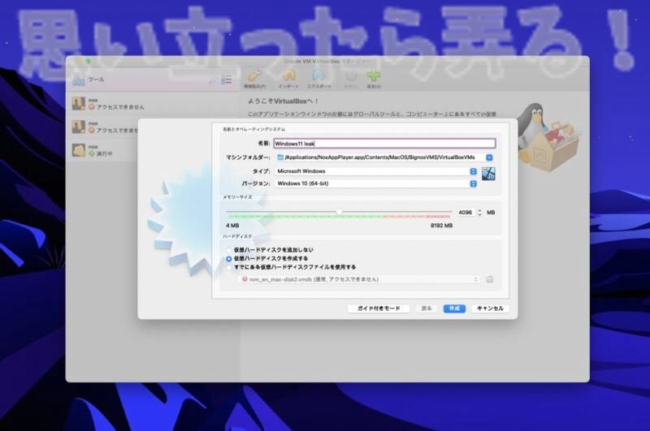Click the memory size slider handle
Image resolution: width=650 pixels, height=431 pixels.
pos(339,212)
